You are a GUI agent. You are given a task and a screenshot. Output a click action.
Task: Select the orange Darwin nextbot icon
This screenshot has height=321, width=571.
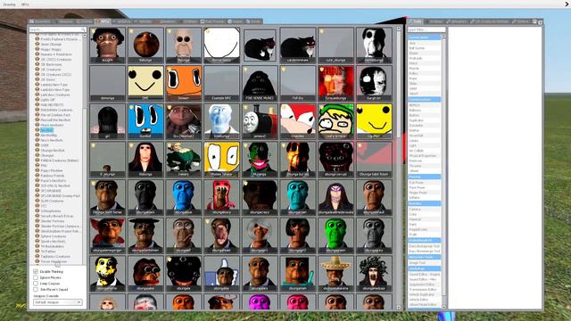pyautogui.click(x=184, y=83)
